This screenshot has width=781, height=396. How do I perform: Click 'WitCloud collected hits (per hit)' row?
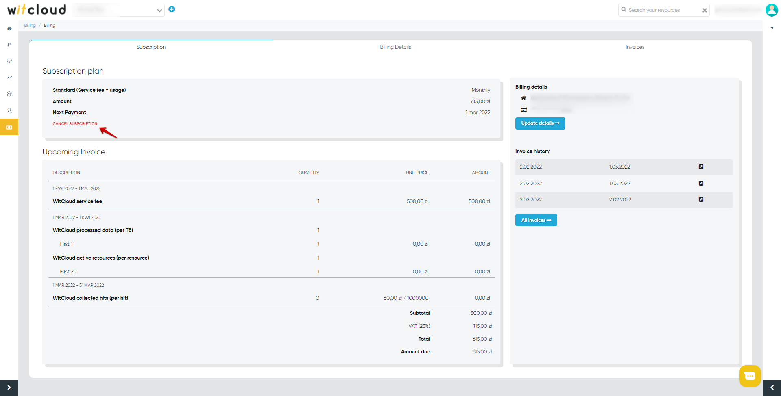tap(90, 298)
